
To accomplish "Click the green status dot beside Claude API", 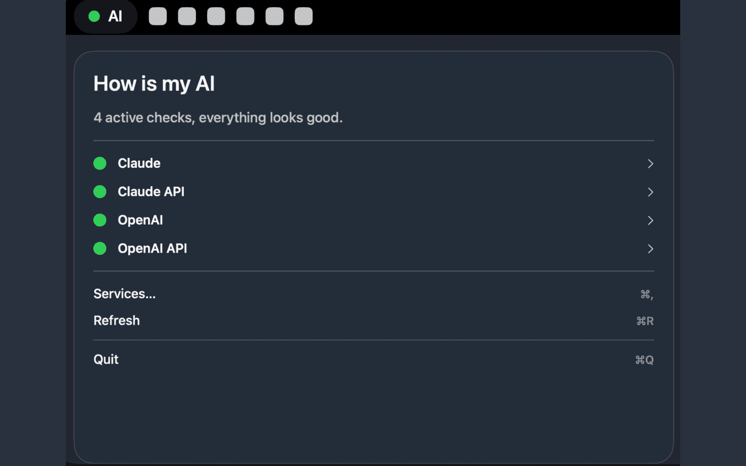I will tap(99, 192).
